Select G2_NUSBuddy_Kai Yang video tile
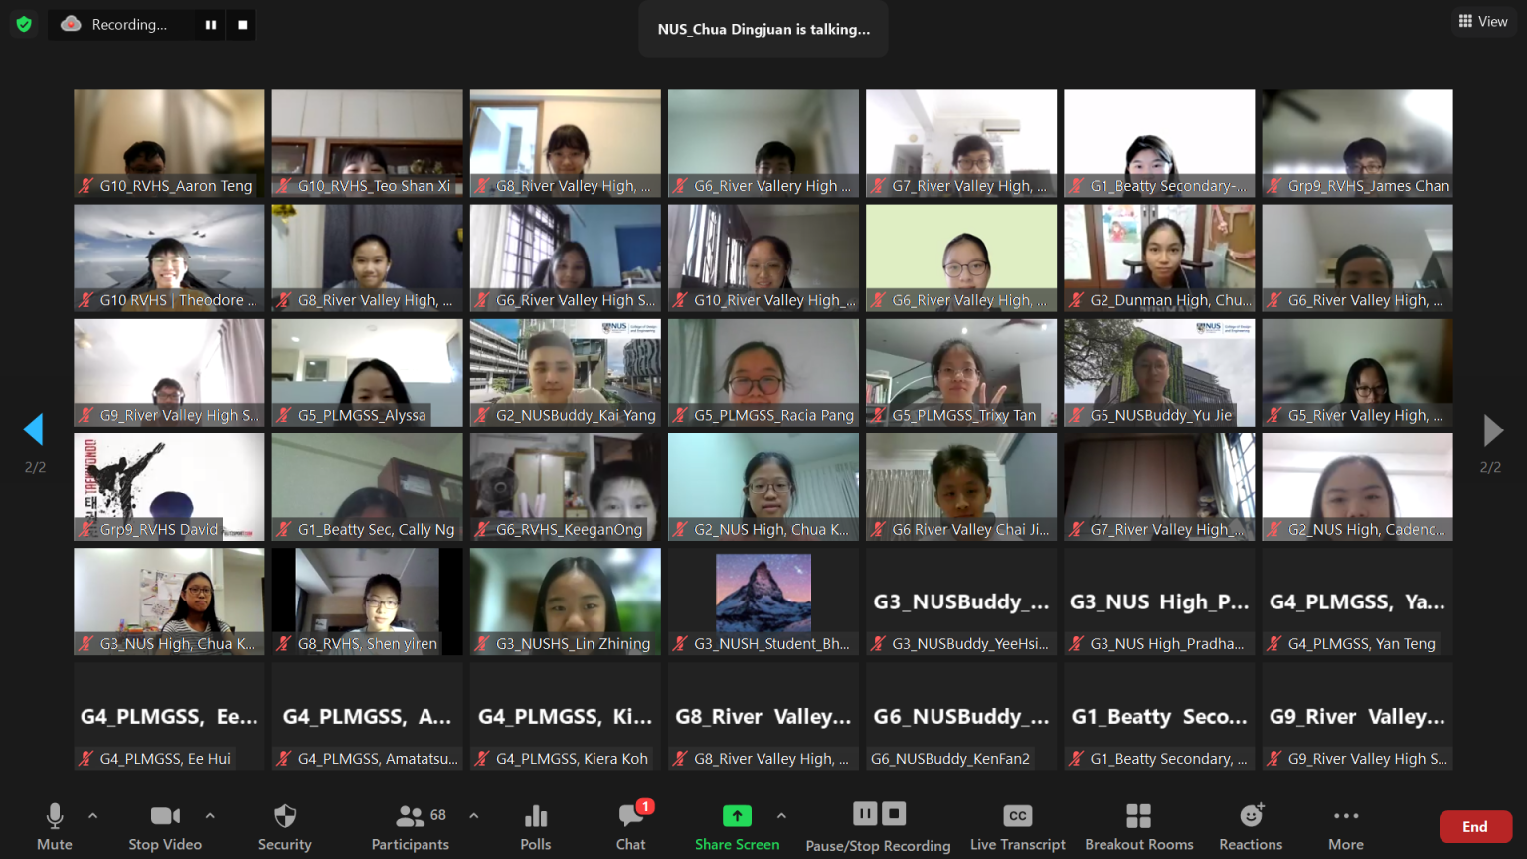The height and width of the screenshot is (859, 1527). coord(565,372)
